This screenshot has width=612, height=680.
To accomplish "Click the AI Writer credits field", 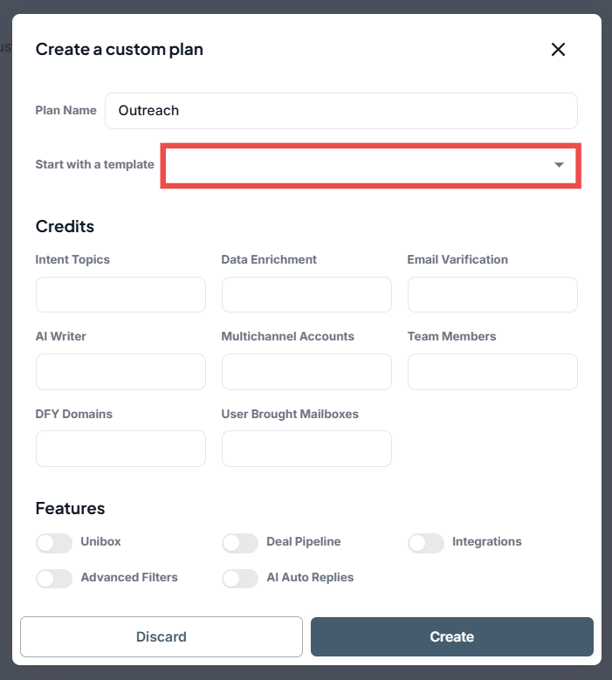I will click(x=120, y=372).
